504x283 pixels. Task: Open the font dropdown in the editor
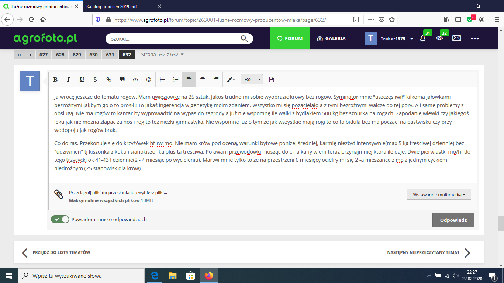click(252, 80)
